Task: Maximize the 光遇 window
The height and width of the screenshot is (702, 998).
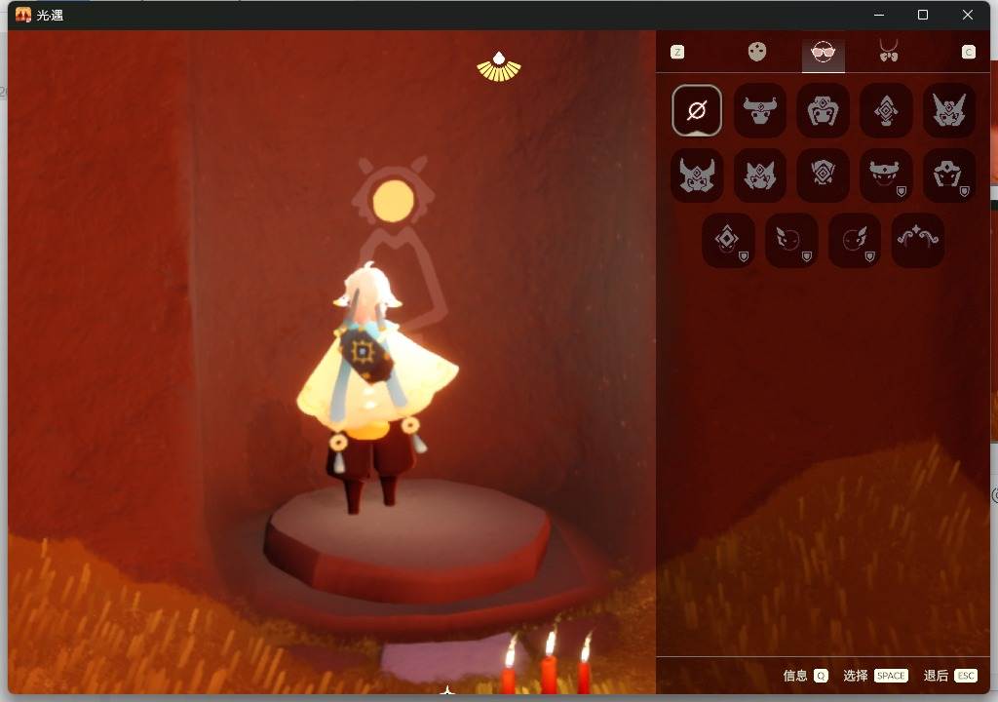Action: pos(923,15)
